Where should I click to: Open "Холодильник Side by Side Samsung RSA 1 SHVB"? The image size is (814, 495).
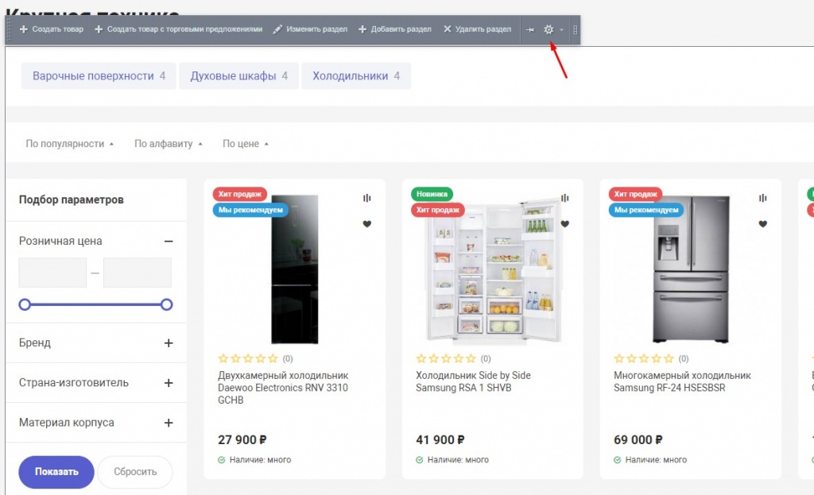pyautogui.click(x=473, y=381)
